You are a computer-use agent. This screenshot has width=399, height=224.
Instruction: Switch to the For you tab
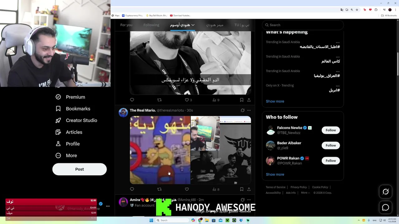tap(126, 25)
